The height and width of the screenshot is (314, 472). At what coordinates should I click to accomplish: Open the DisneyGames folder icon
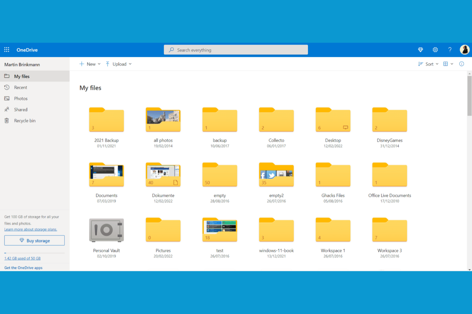tap(389, 120)
